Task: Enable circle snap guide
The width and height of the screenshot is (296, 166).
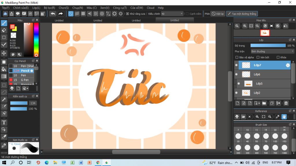Action: [x=102, y=14]
